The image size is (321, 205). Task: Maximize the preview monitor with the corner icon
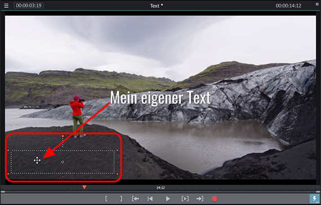pos(317,4)
